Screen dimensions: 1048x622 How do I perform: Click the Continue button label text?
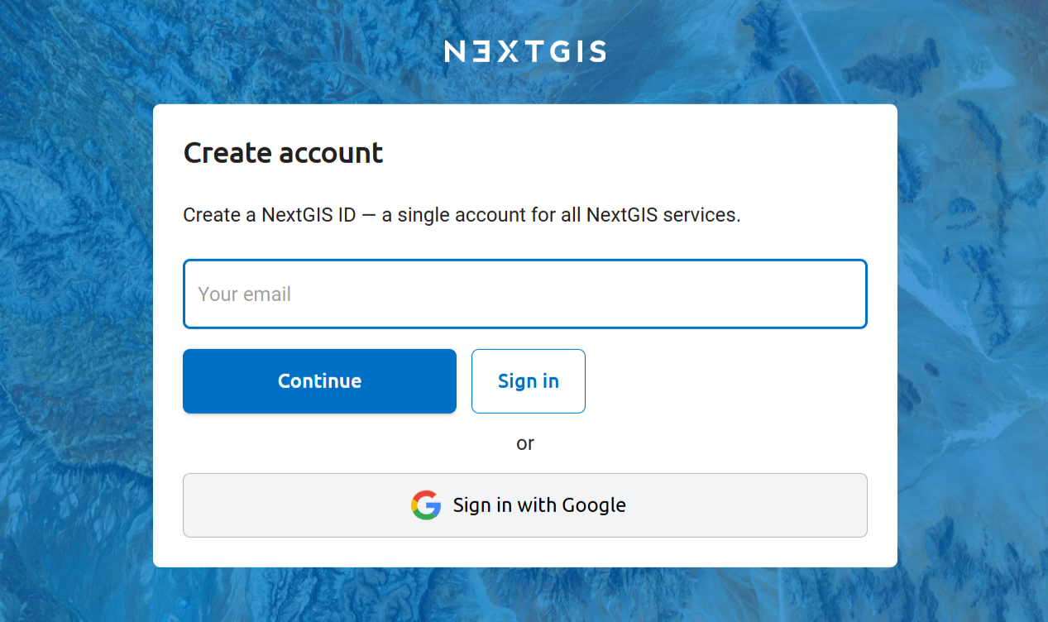(319, 380)
